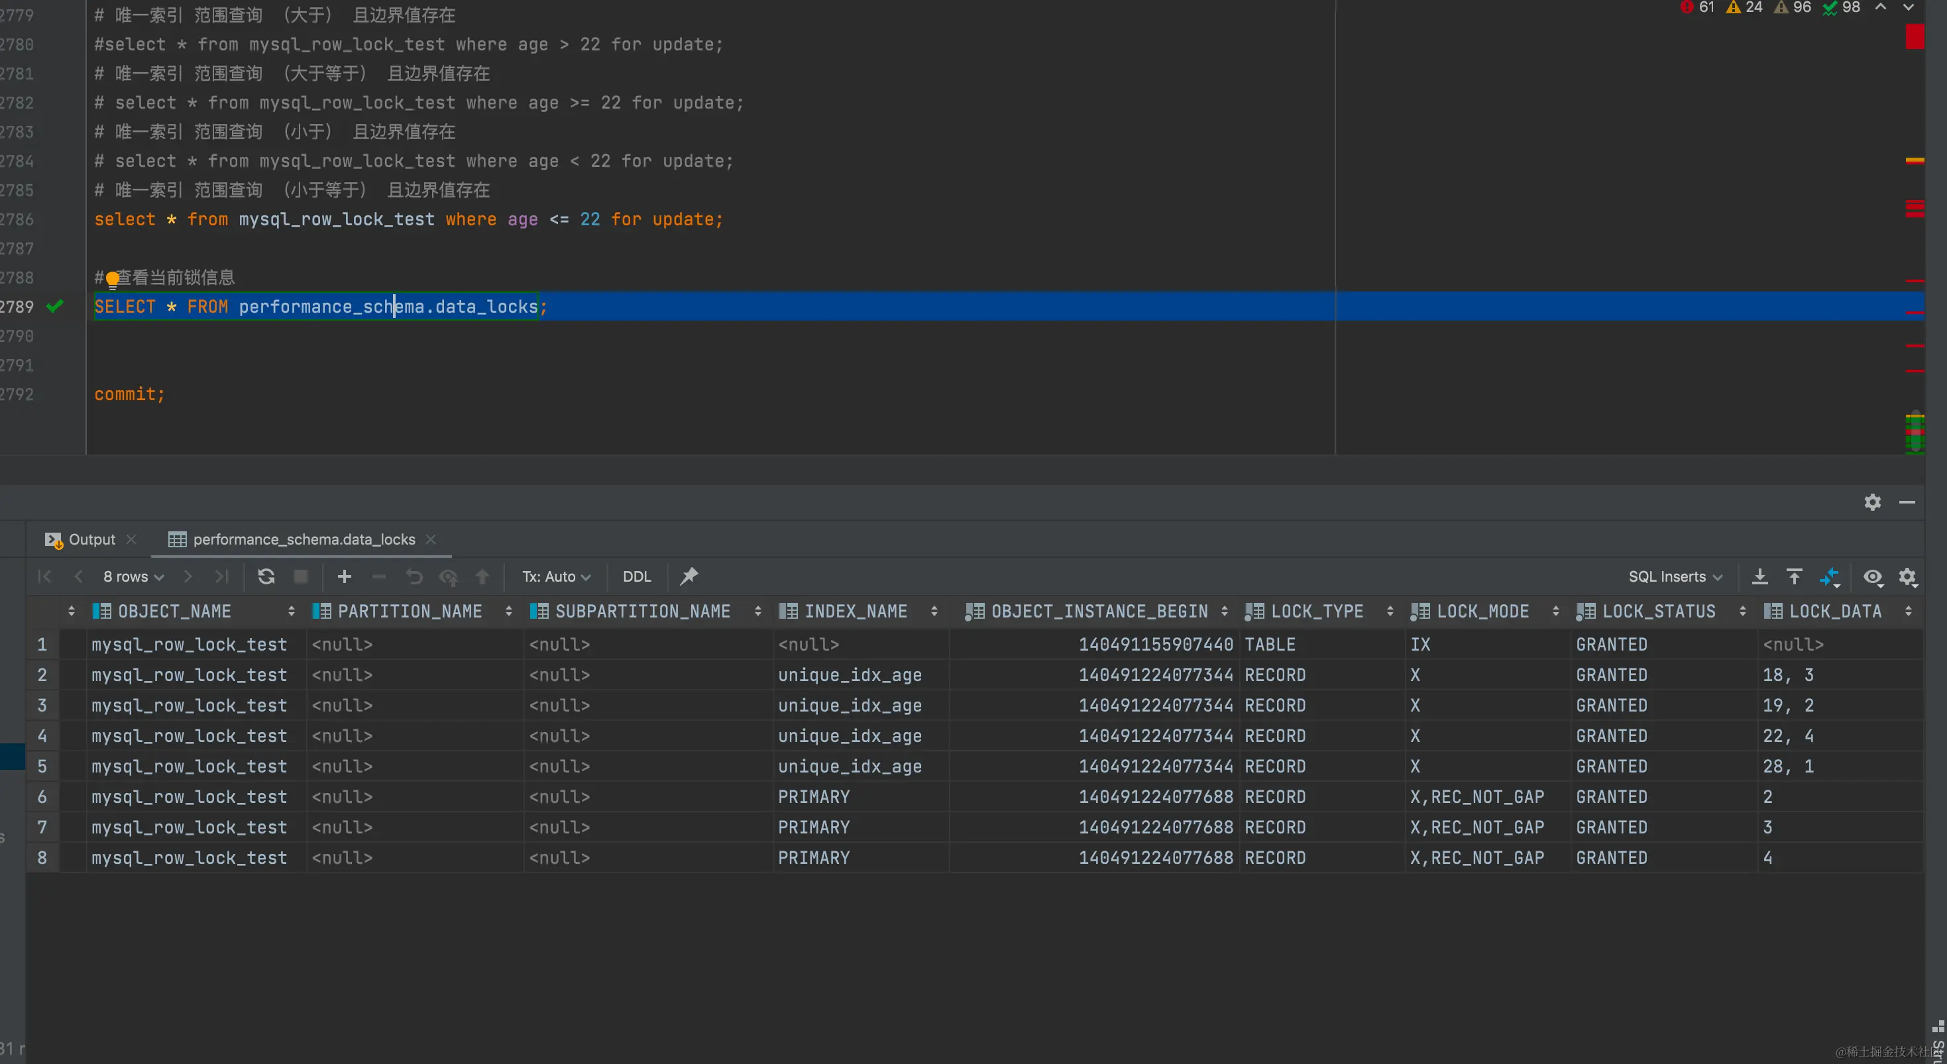This screenshot has height=1064, width=1947.
Task: Click the Pin Tab icon
Action: 689,576
